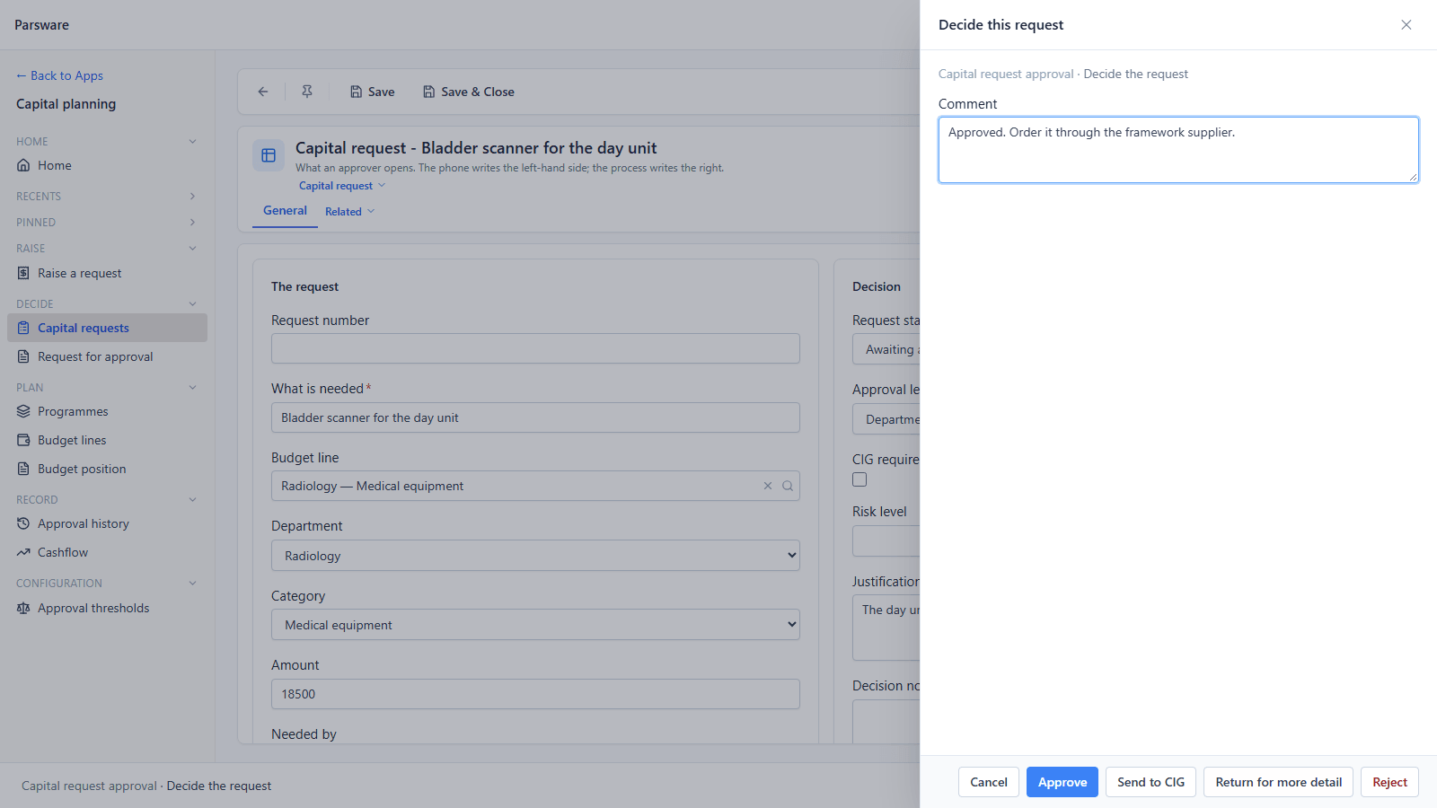Search the Budget line lookup
This screenshot has width=1437, height=808.
tap(788, 486)
